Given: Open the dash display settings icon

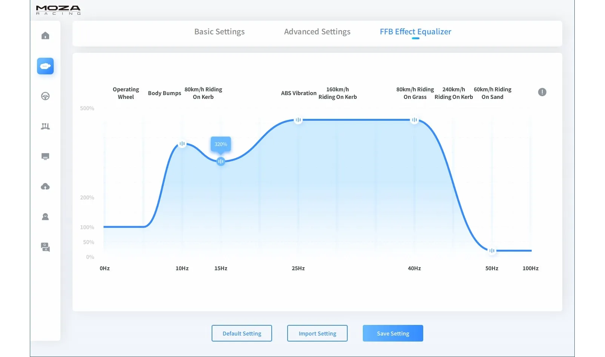Looking at the screenshot, I should 45,157.
